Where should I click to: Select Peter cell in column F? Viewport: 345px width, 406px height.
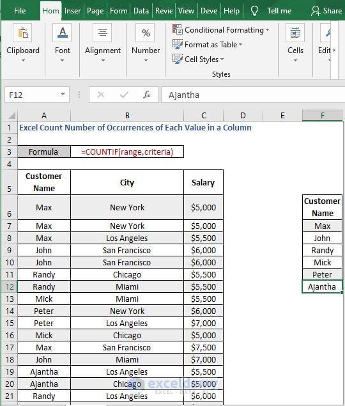(x=322, y=274)
